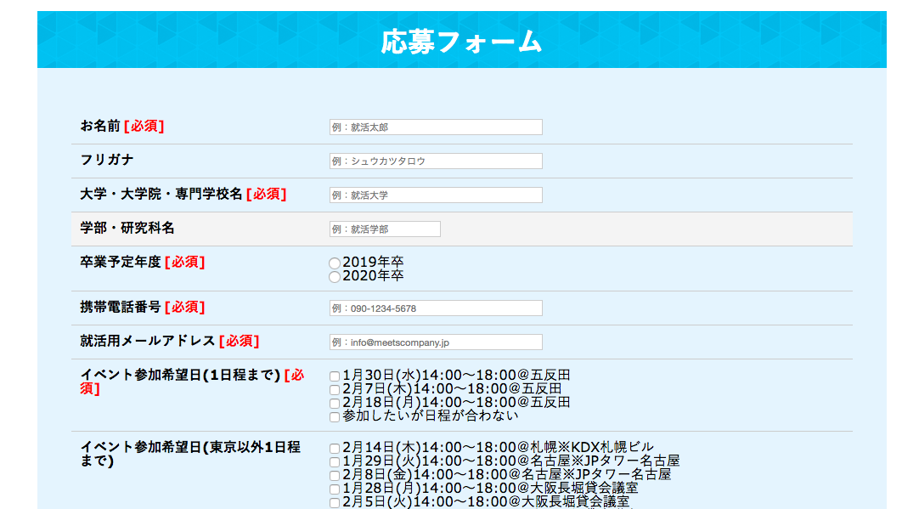
Task: Click the 卒業予定年度 label text
Action: [121, 262]
